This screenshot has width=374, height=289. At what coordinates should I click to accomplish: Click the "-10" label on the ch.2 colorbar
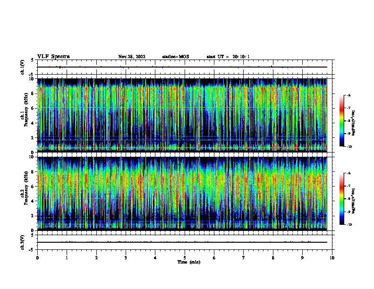[349, 225]
